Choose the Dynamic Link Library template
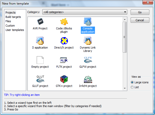The width and height of the screenshot is (155, 115). point(88,41)
